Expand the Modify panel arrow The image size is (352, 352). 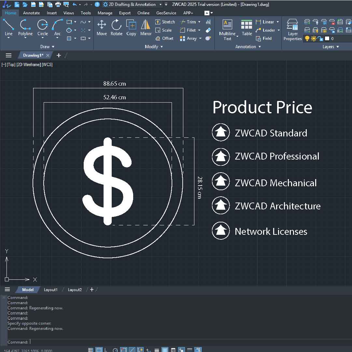pyautogui.click(x=162, y=47)
